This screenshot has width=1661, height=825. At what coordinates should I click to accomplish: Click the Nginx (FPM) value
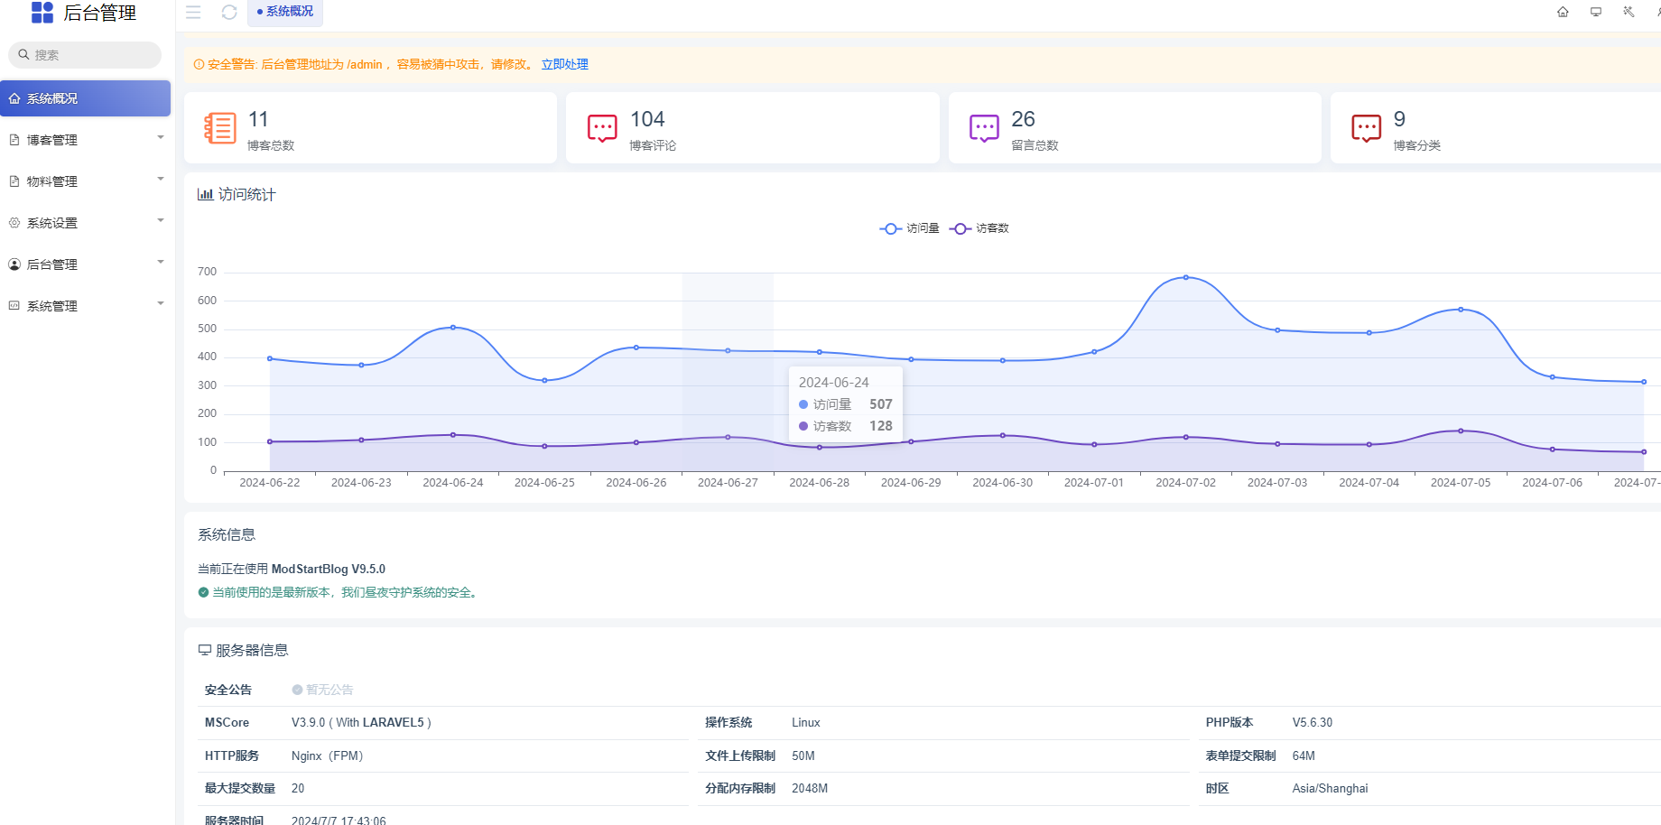pyautogui.click(x=327, y=756)
